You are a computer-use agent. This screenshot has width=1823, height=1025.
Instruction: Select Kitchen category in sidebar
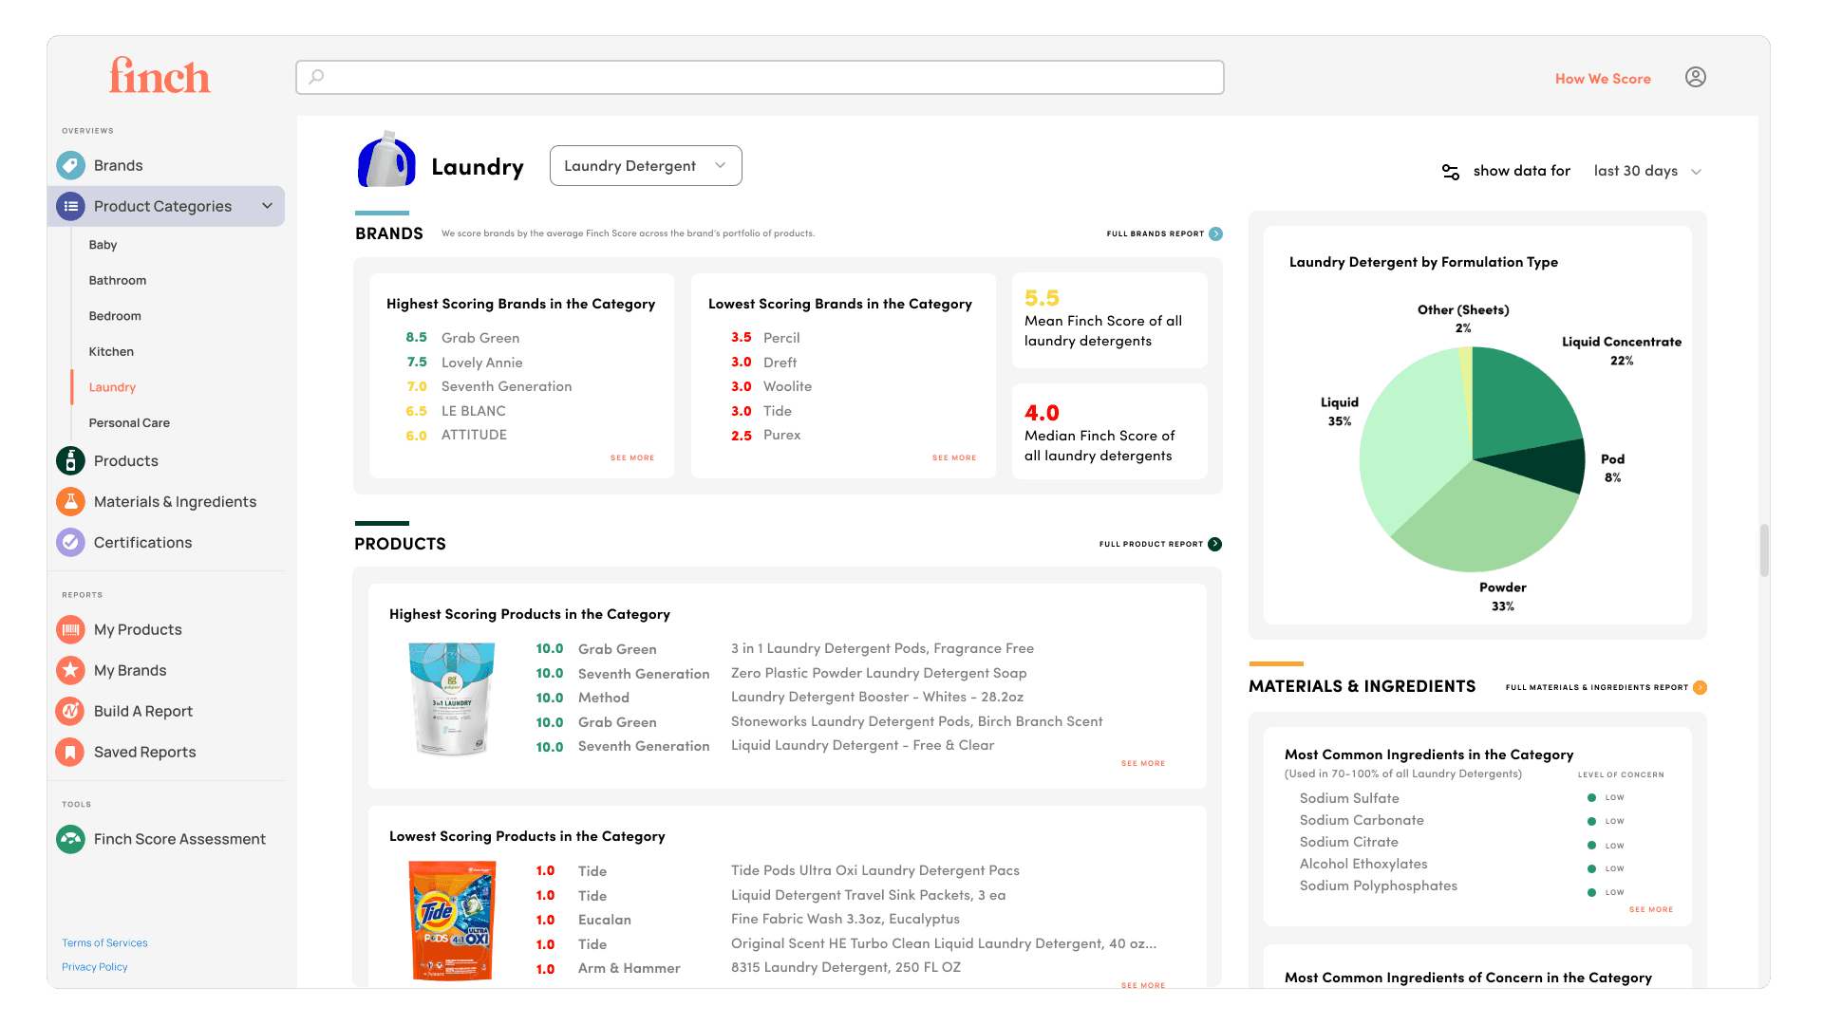pyautogui.click(x=111, y=351)
